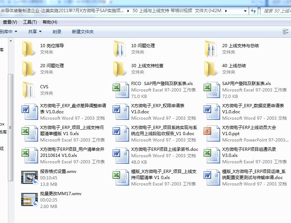Click the 新建文件夹 button
The image size is (291, 223).
[82, 32]
